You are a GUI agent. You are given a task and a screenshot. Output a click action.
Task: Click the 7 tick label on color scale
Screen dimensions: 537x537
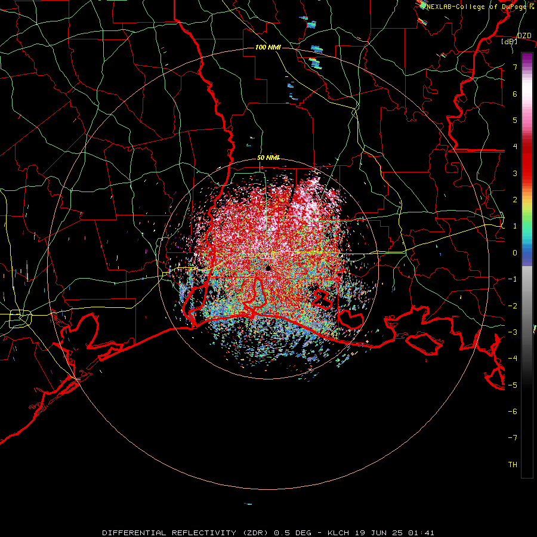click(x=515, y=67)
